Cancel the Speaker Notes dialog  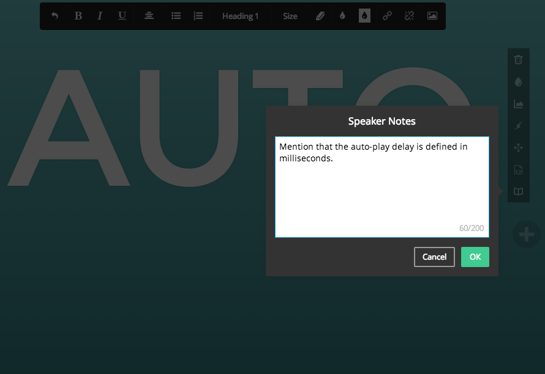[x=434, y=257]
